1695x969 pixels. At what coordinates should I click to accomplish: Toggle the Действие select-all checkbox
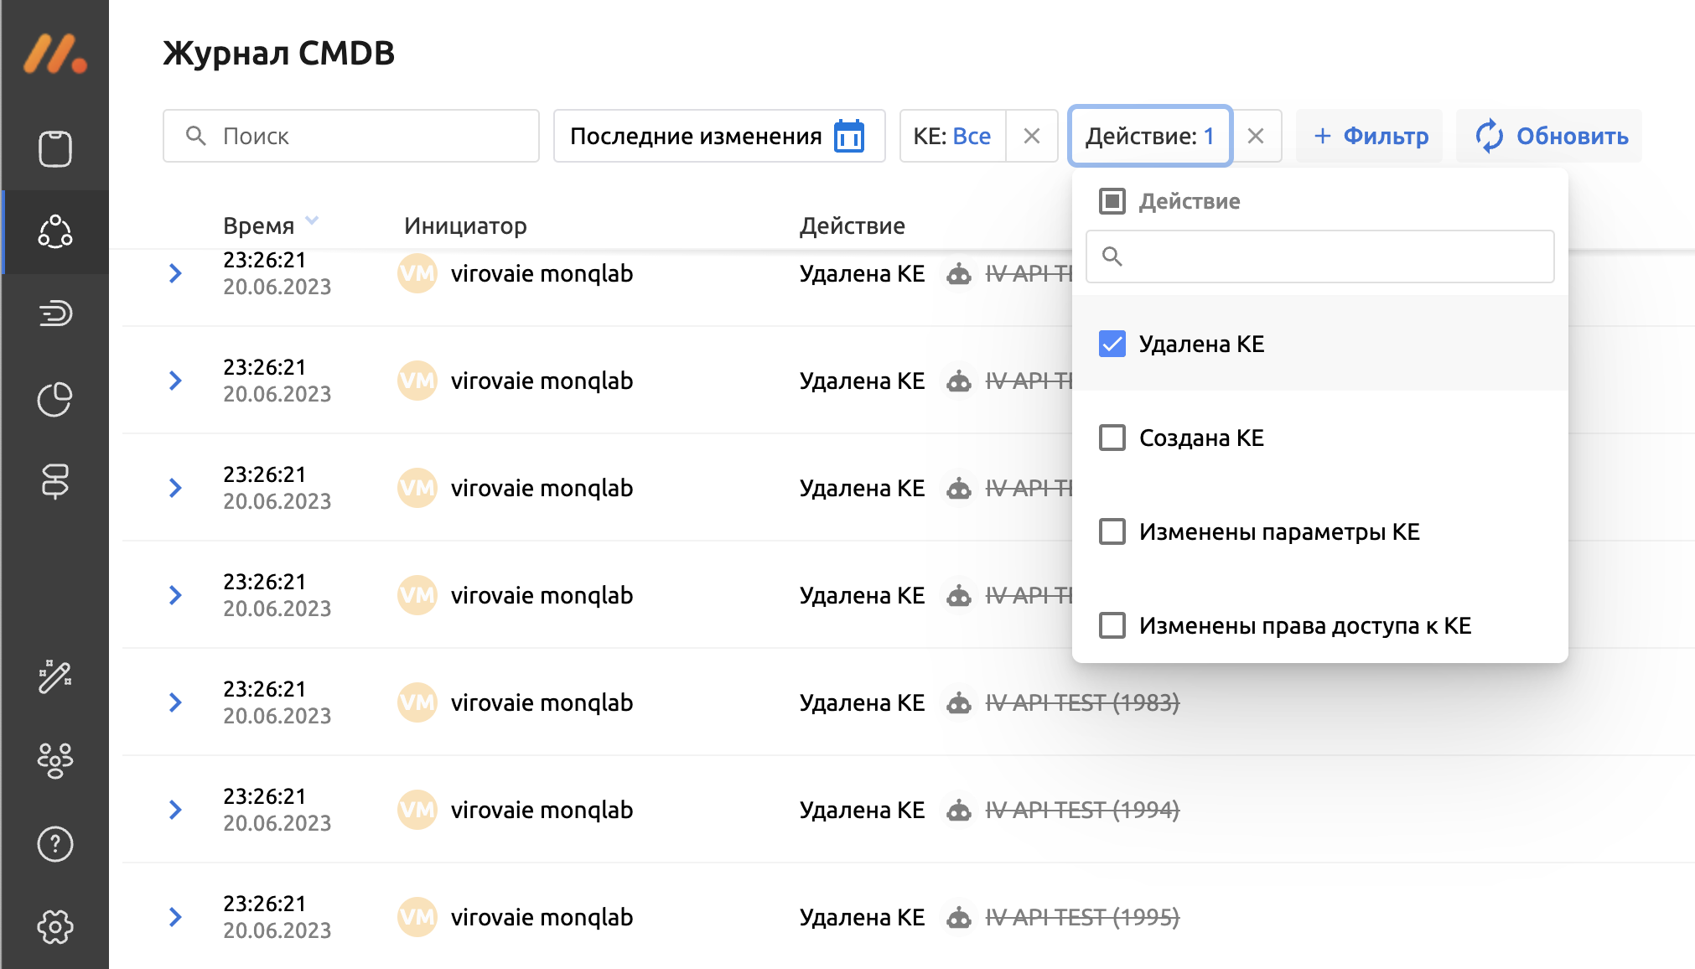click(1112, 201)
